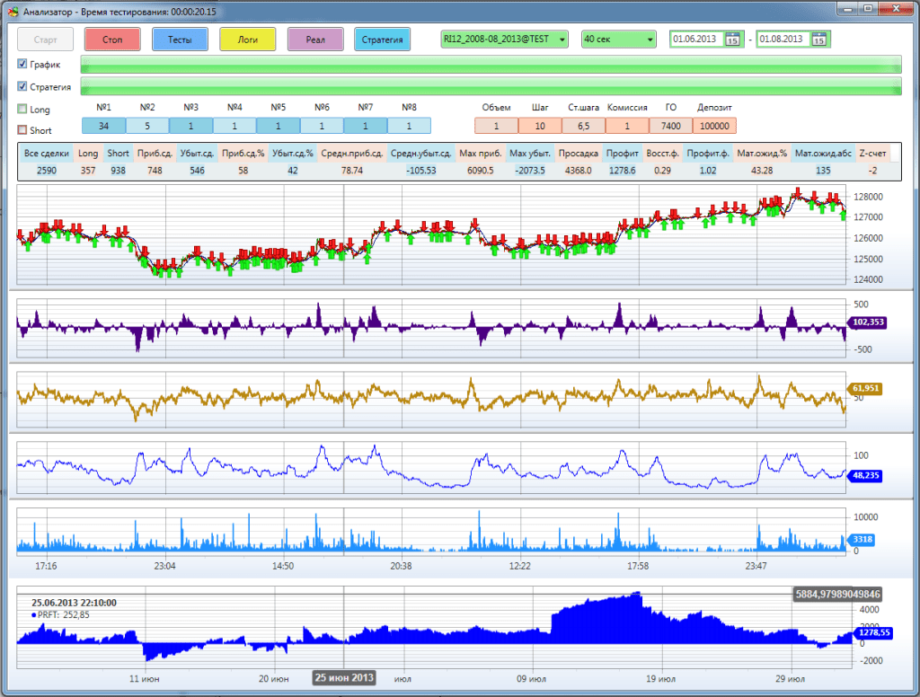Screen dimensions: 920x697
Task: Click value 2590 under Все сделки
Action: click(47, 170)
